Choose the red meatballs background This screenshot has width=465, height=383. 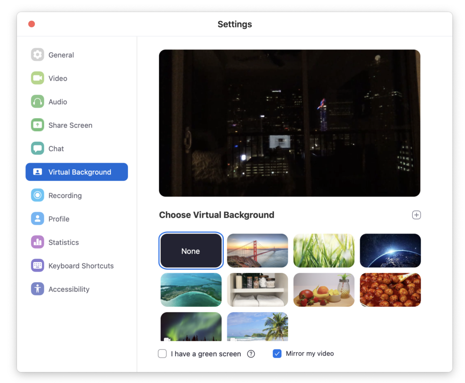point(390,290)
